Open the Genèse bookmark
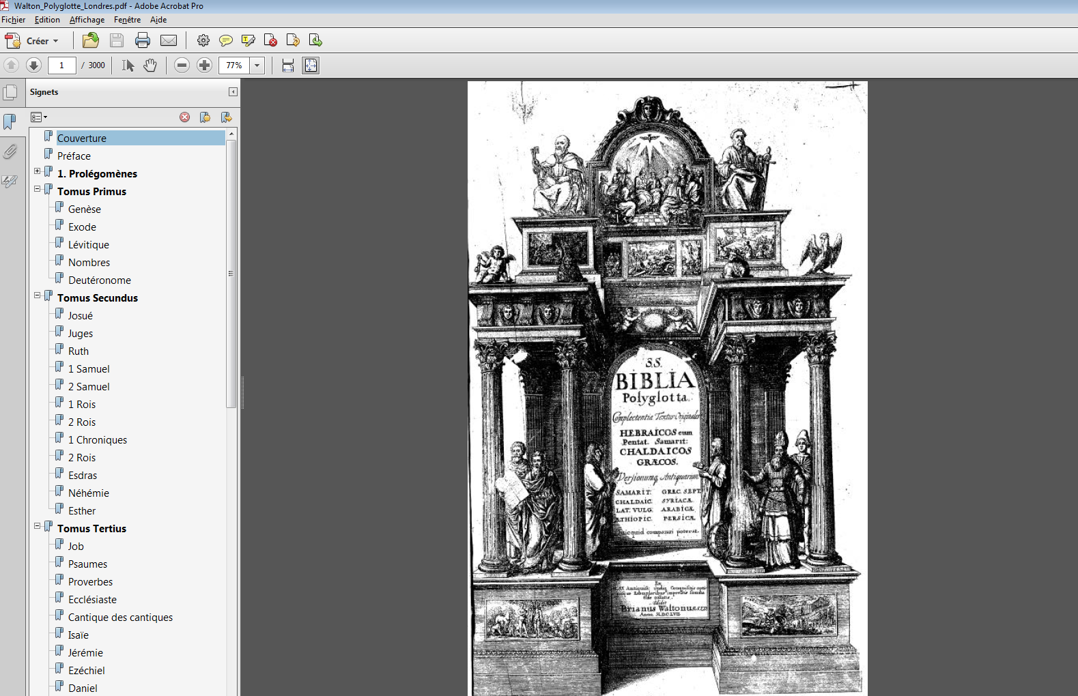 [x=85, y=209]
